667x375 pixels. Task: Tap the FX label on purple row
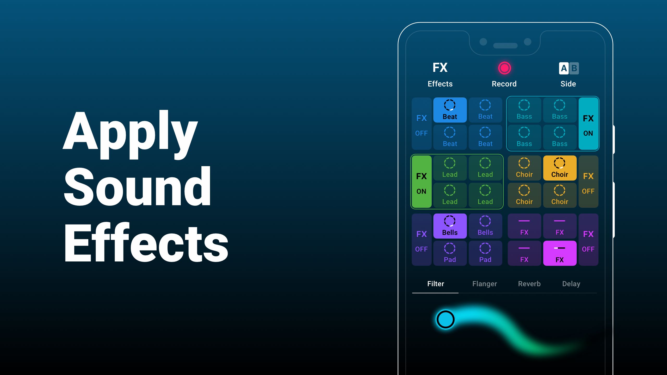pos(421,234)
